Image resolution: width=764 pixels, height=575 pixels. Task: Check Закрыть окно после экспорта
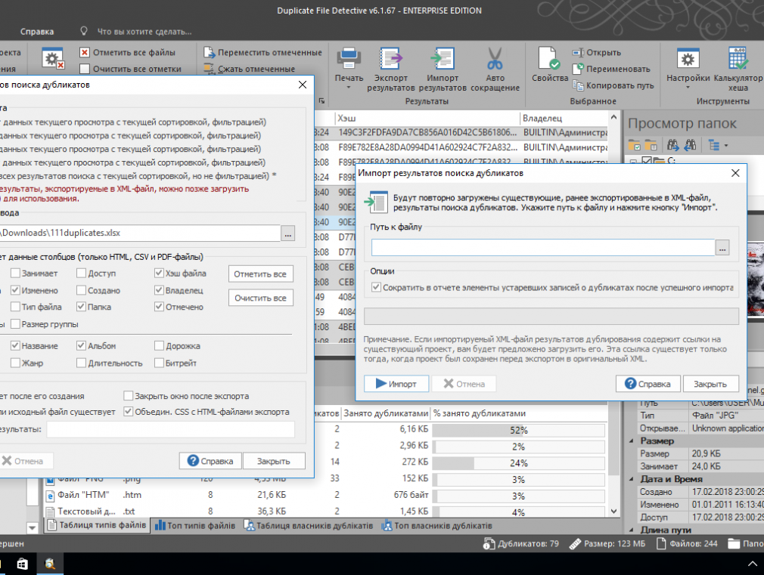pyautogui.click(x=128, y=396)
